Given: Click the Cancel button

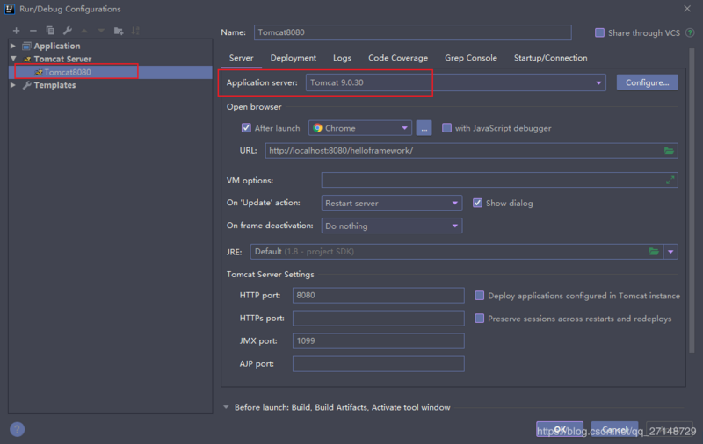Looking at the screenshot, I should click(614, 429).
